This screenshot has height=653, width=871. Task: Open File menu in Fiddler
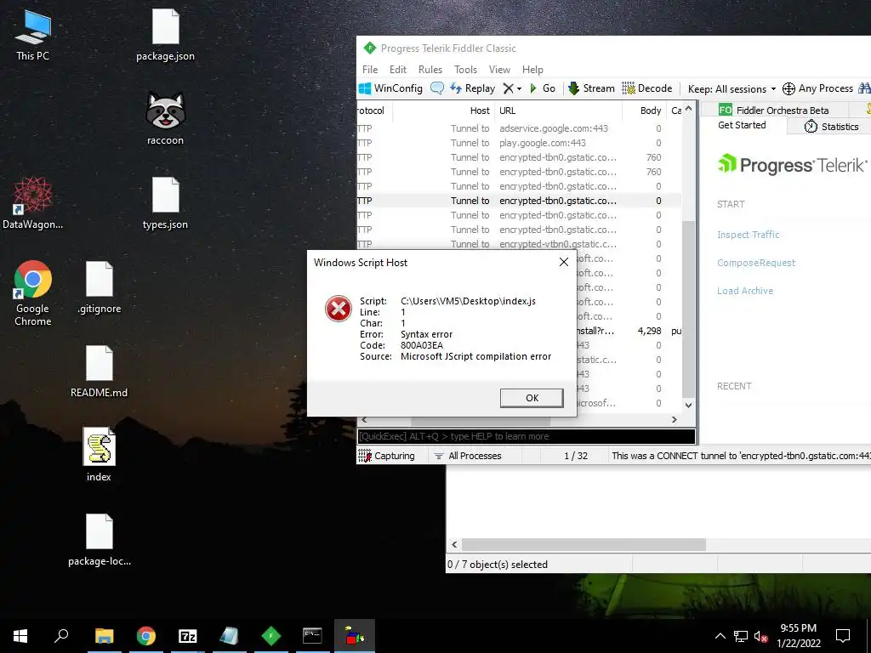[370, 70]
